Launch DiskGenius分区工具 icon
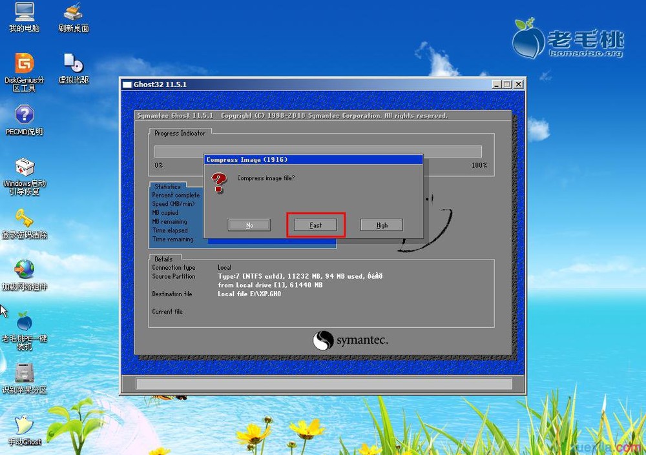 [25, 72]
